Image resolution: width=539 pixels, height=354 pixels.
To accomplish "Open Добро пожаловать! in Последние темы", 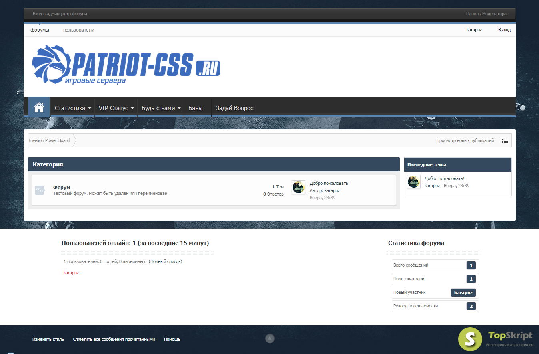I will click(x=445, y=178).
